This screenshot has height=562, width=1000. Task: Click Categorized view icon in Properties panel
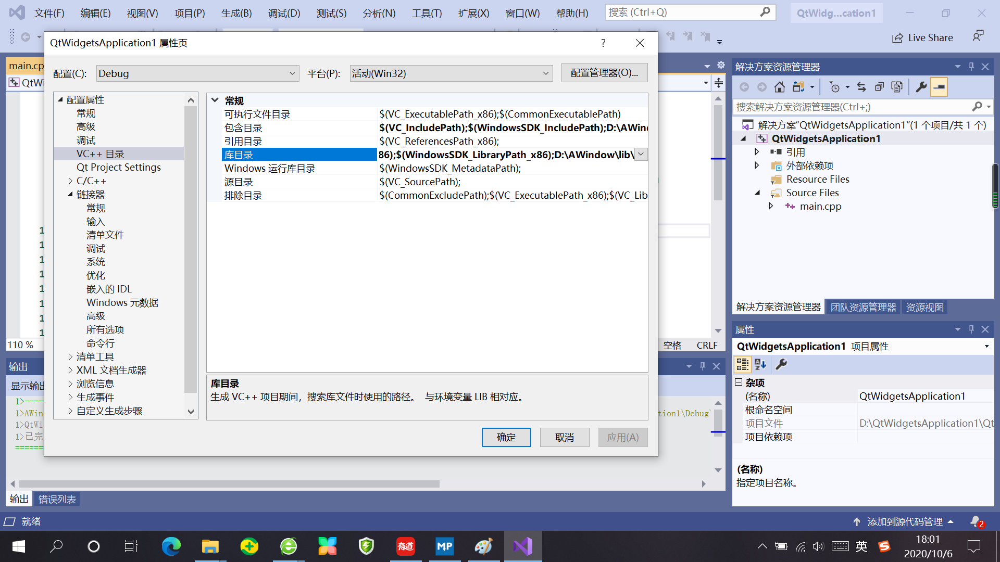(x=742, y=365)
